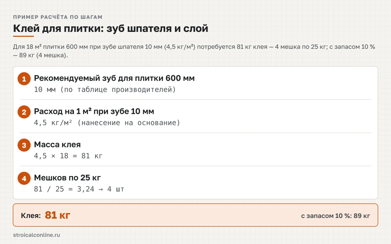Click the '10 мм (по таблице производителей)' text
Screen dimensions: 391x244
(105, 89)
